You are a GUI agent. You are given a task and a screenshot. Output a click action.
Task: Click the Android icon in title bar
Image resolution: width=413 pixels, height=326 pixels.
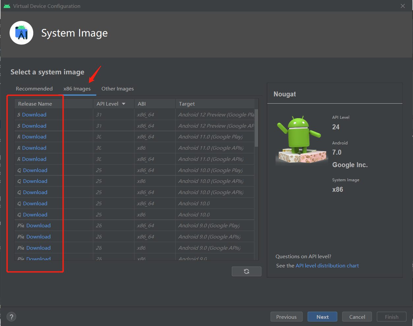click(x=7, y=6)
